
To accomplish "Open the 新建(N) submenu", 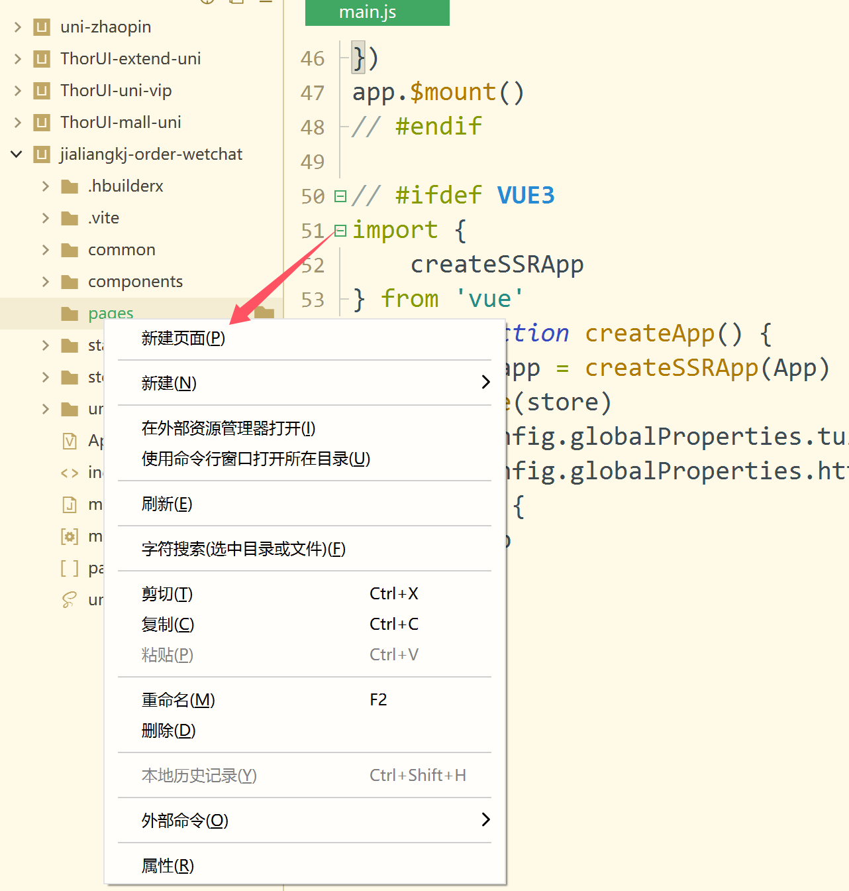I will click(x=305, y=383).
